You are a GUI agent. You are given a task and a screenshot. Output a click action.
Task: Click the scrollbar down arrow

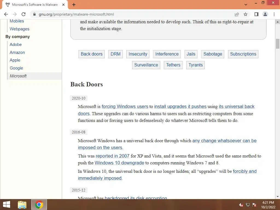click(278, 197)
